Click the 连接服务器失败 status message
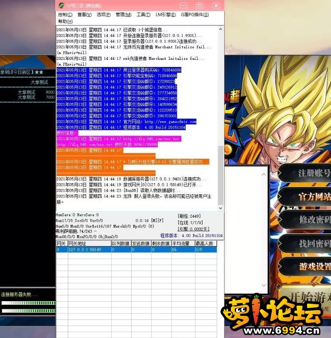This screenshot has height=338, width=331. pyautogui.click(x=19, y=295)
